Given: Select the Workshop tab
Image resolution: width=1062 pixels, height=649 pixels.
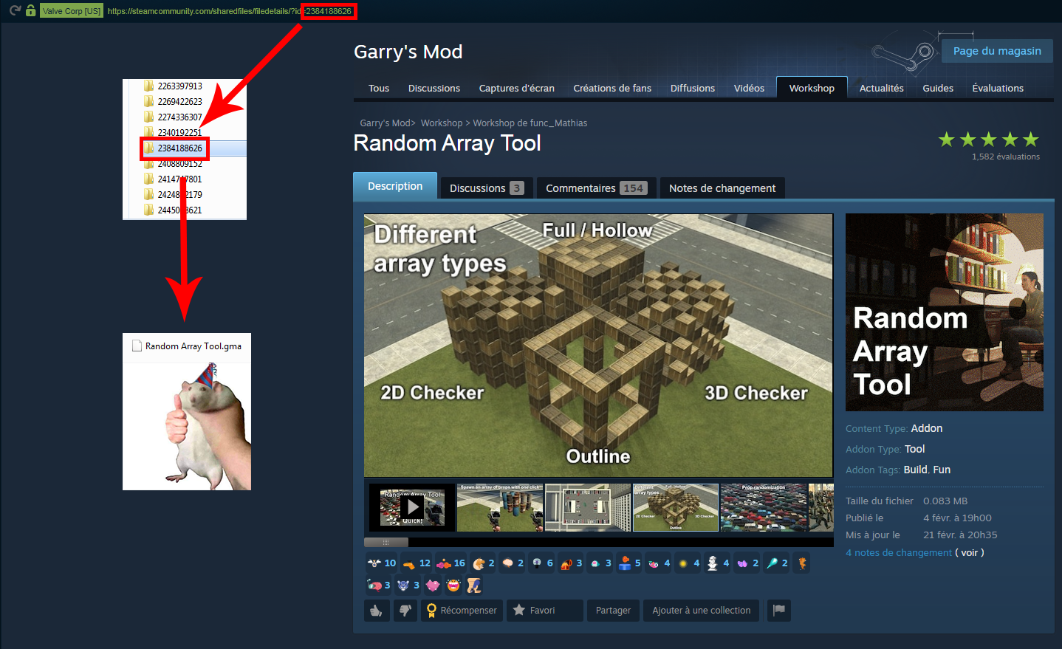Looking at the screenshot, I should click(x=812, y=88).
